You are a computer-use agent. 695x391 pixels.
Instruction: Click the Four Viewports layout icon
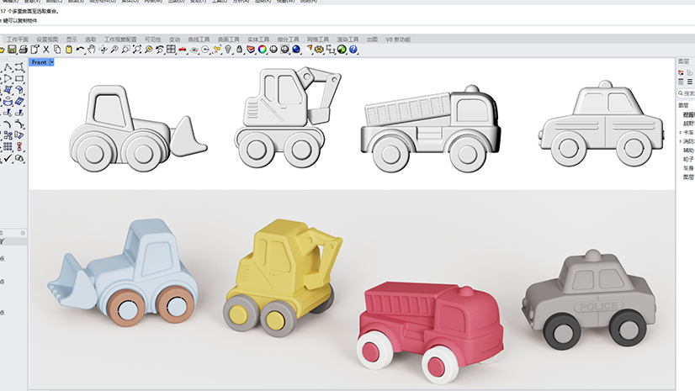pos(171,50)
